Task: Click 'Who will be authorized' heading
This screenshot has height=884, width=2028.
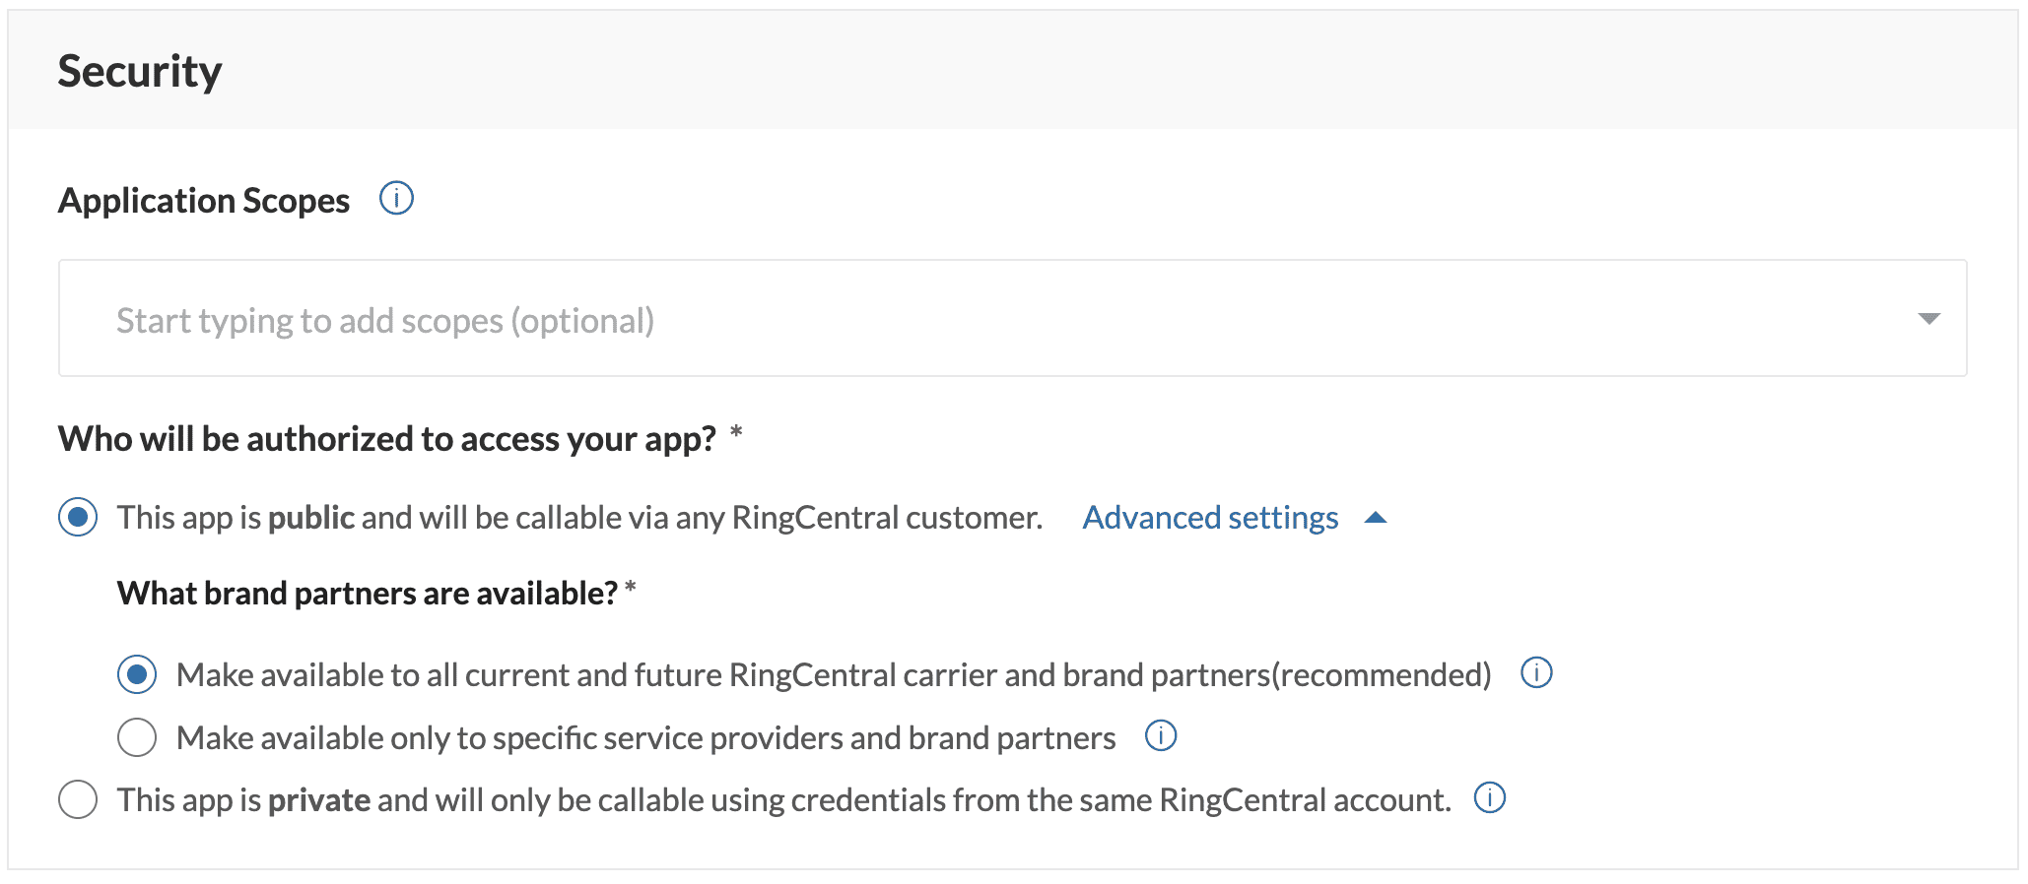Action: 387,439
